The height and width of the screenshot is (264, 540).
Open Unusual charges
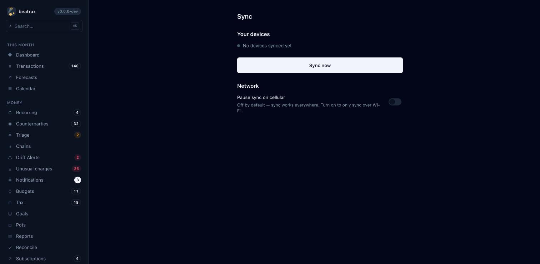click(x=44, y=169)
